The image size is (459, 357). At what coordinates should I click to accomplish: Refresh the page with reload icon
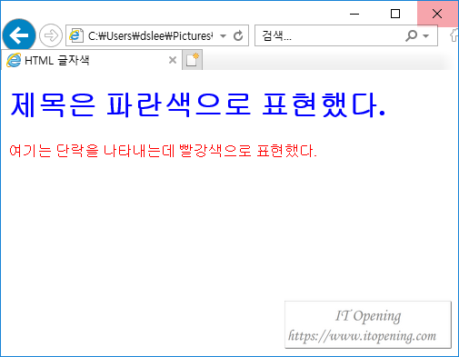(238, 35)
